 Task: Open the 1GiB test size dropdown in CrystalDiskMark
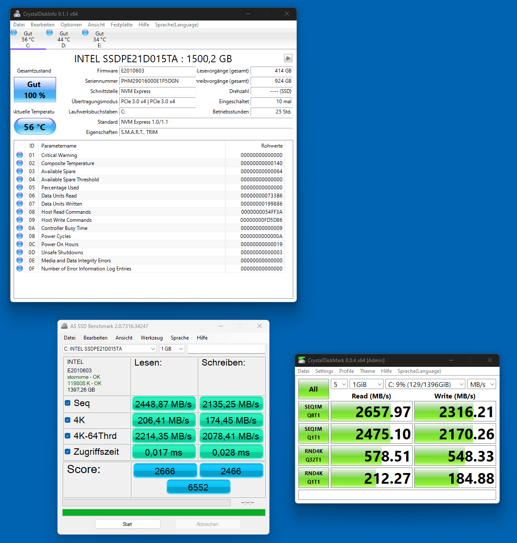coord(367,384)
